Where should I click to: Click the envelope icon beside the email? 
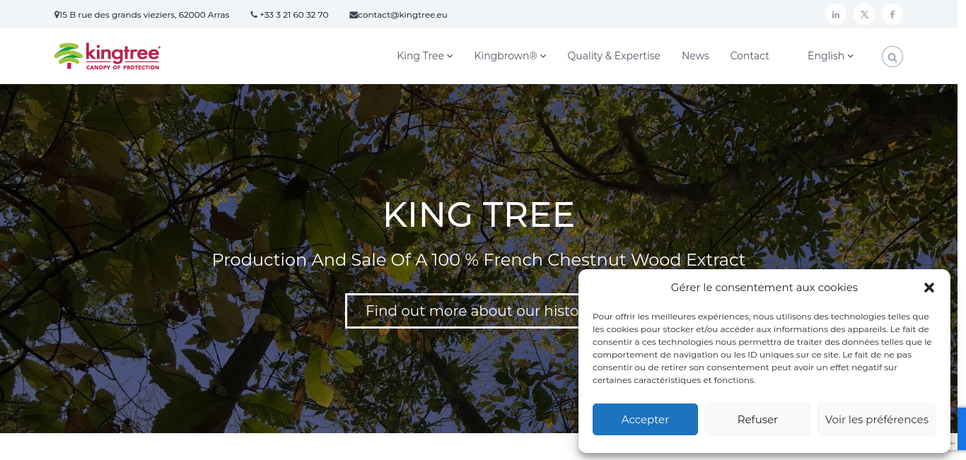(x=354, y=15)
